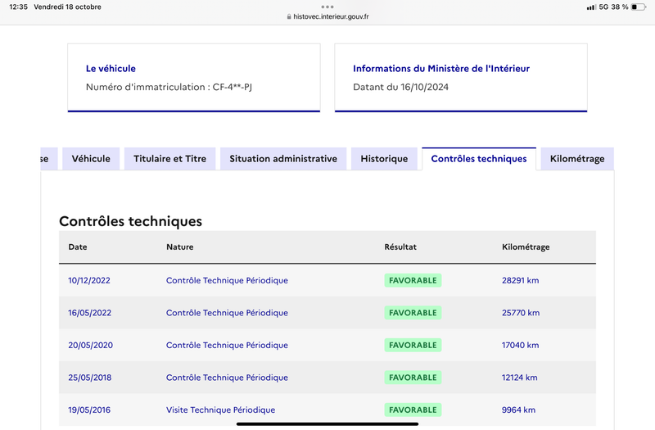Click Contrôle Technique Périodique for 10/12/2022

pos(228,280)
